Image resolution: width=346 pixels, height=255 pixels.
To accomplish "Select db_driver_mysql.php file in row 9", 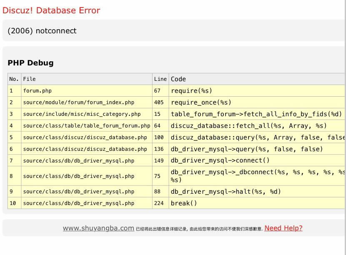I will click(x=87, y=192).
